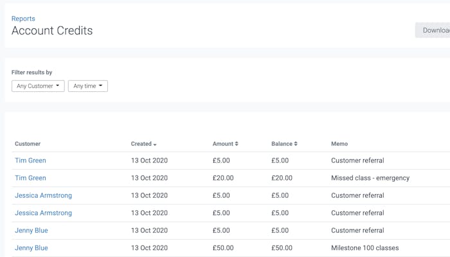Screen dimensions: 450x257
Task: Open the second Jessica Armstrong link
Action: 43,213
